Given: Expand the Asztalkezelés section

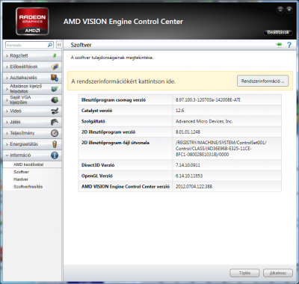Looking at the screenshot, I should [x=32, y=78].
